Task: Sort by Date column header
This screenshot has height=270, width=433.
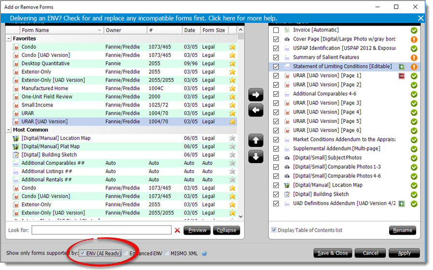Action: tap(191, 30)
